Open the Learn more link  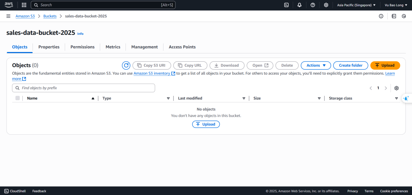pyautogui.click(x=390, y=74)
